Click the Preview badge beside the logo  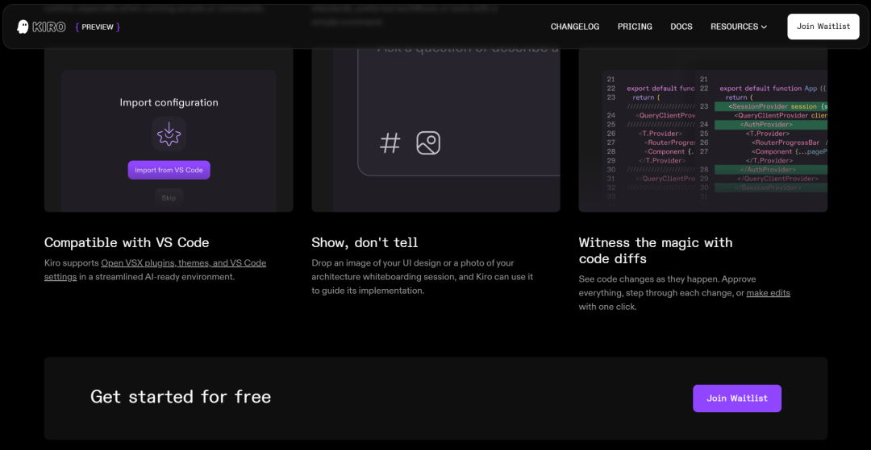[98, 27]
